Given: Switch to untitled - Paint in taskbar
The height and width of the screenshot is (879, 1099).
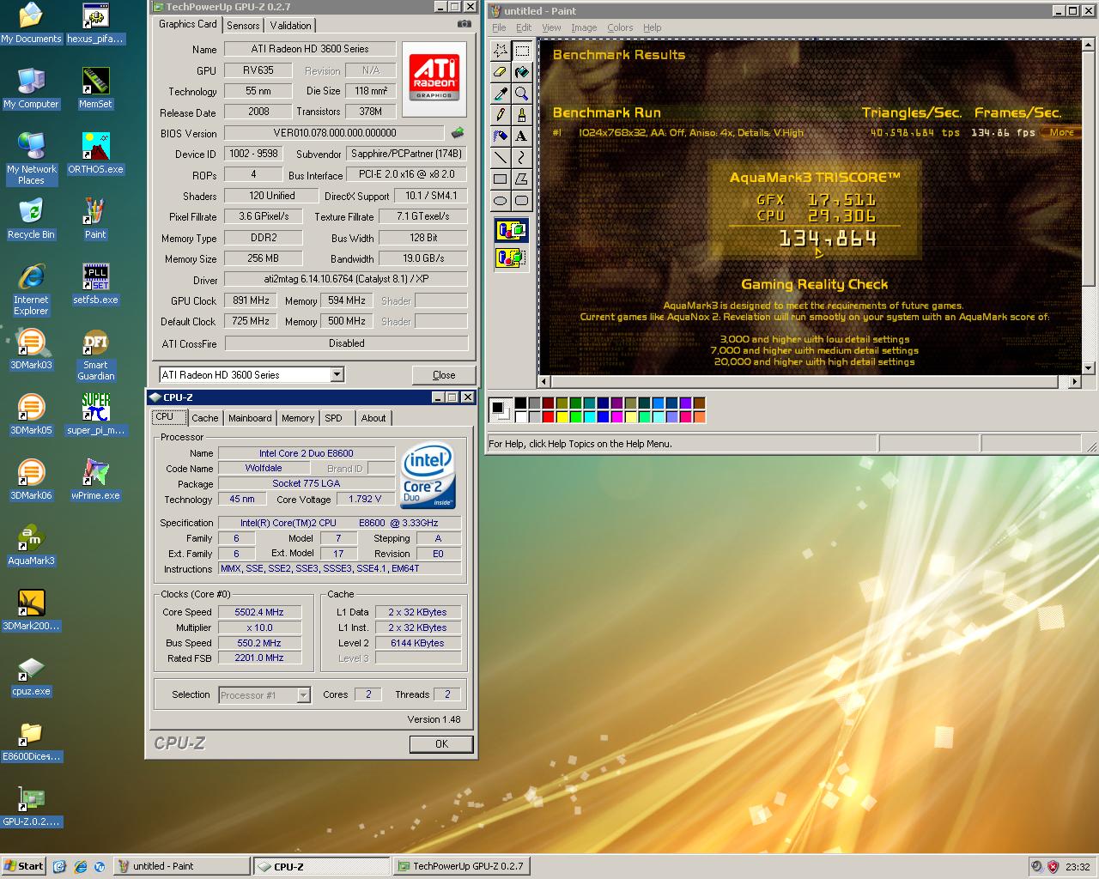Looking at the screenshot, I should coord(182,866).
